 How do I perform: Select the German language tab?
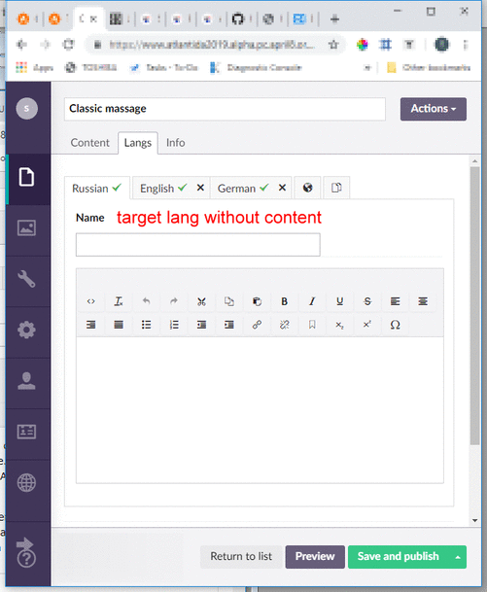[x=243, y=188]
